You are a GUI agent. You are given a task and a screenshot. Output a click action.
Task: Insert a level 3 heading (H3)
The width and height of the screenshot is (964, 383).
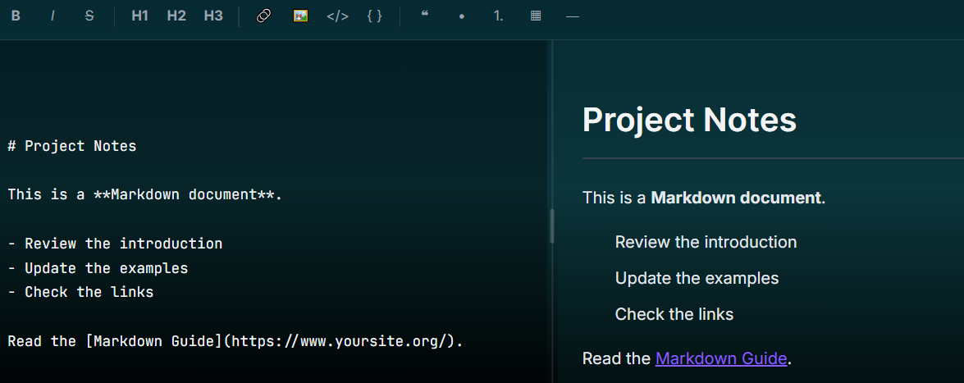pyautogui.click(x=213, y=16)
